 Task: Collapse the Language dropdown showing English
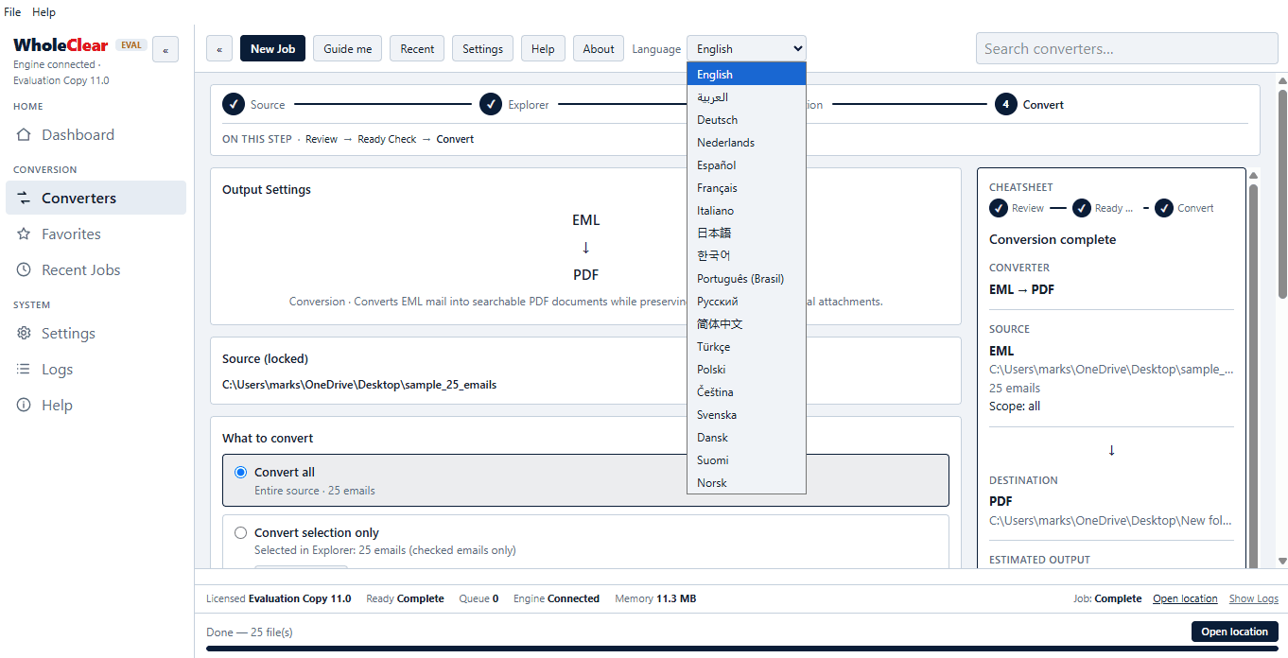click(746, 49)
